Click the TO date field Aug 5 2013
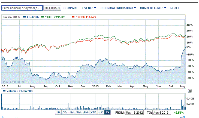The height and width of the screenshot is (118, 199). [x=162, y=113]
